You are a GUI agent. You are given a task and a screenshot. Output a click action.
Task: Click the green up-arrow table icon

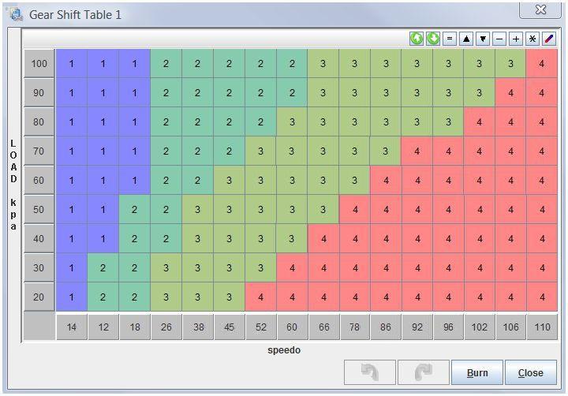pos(417,39)
